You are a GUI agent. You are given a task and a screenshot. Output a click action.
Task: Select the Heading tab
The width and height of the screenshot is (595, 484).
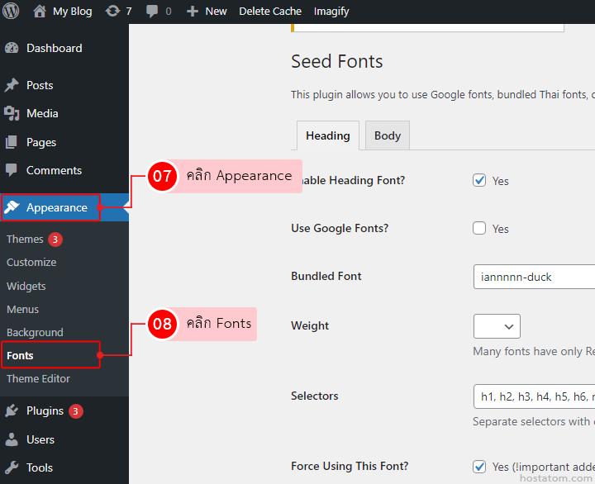pyautogui.click(x=327, y=135)
